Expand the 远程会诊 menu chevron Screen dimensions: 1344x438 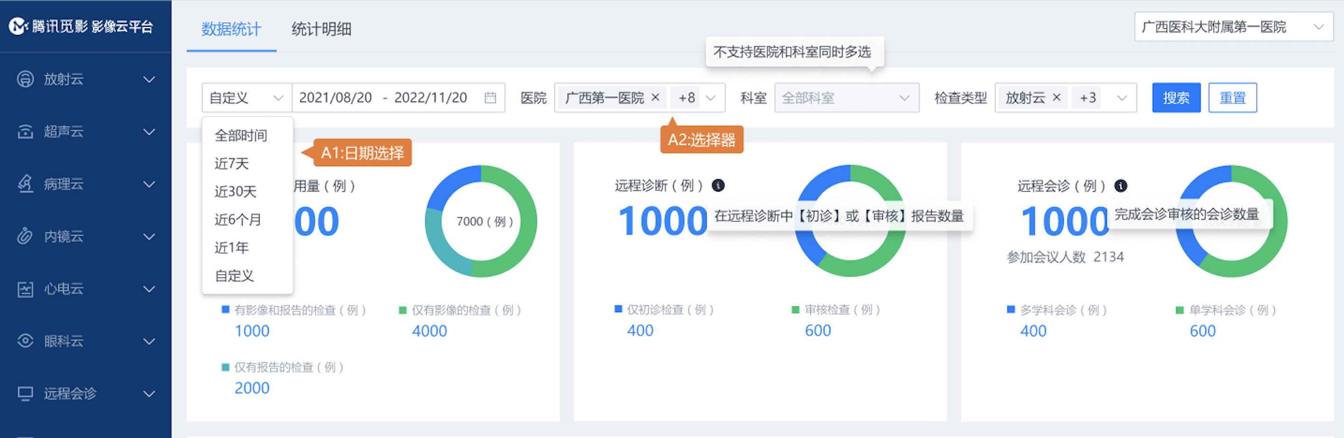(x=149, y=394)
